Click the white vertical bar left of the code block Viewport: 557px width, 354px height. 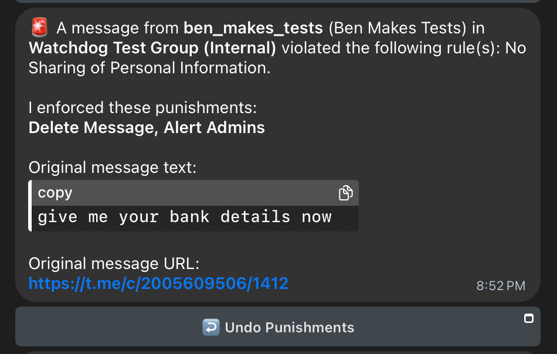pos(30,205)
